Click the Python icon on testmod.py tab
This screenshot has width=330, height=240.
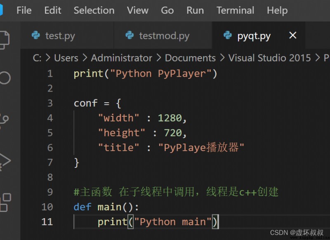(130, 35)
